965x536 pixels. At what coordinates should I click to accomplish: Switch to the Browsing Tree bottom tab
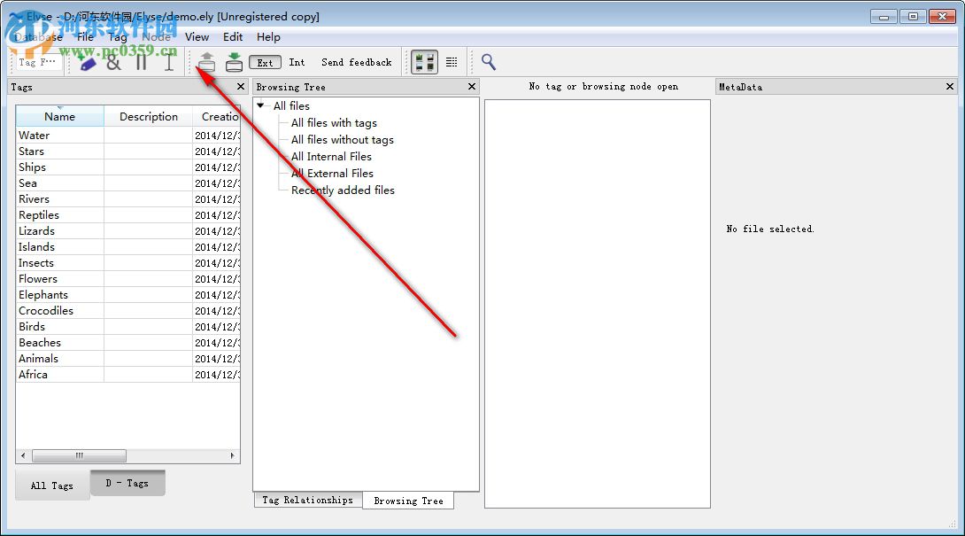coord(408,501)
